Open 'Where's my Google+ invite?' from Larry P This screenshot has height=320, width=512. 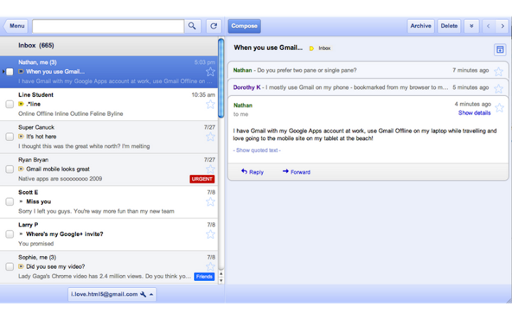pyautogui.click(x=109, y=235)
